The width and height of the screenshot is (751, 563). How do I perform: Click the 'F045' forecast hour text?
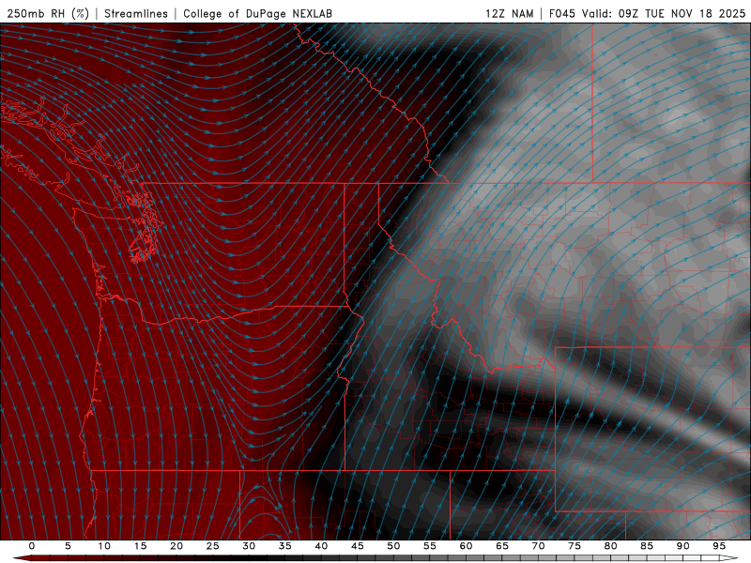pyautogui.click(x=561, y=13)
